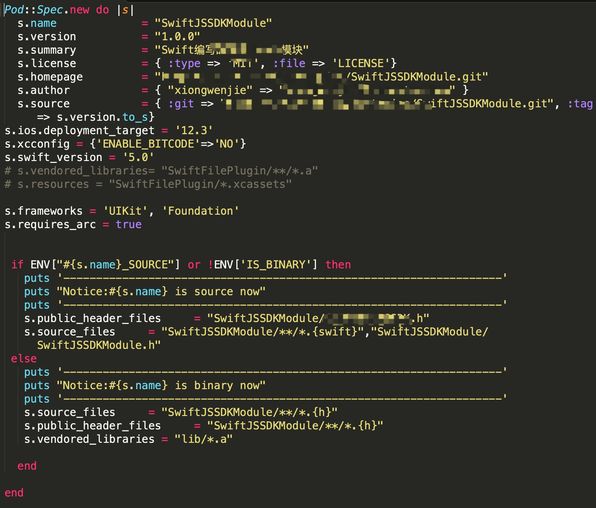Click 'ENABLE_BITCODE' key in xcconfig
Image resolution: width=596 pixels, height=508 pixels.
pyautogui.click(x=148, y=144)
